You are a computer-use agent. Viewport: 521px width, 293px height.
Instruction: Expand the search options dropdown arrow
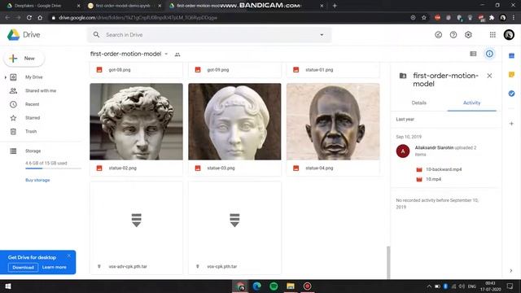click(322, 35)
